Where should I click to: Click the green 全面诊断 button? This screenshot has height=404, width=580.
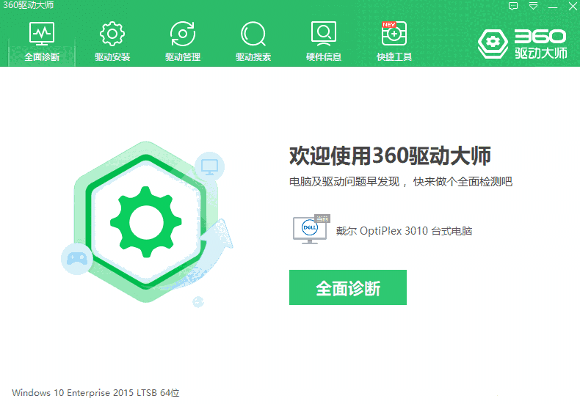tap(348, 287)
